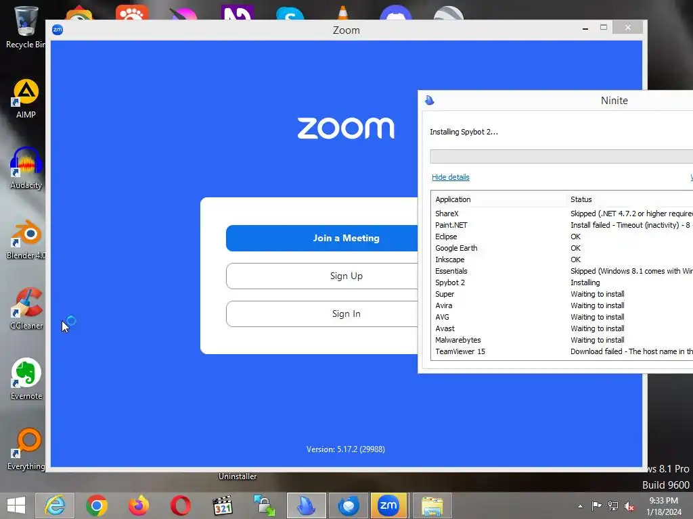Select the Paint.NET row in Ninite
The width and height of the screenshot is (693, 519).
[562, 225]
